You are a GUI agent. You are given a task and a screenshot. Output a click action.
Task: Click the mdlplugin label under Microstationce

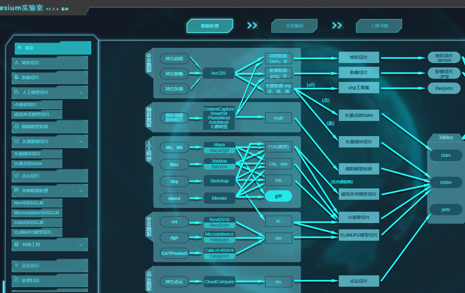(219, 240)
